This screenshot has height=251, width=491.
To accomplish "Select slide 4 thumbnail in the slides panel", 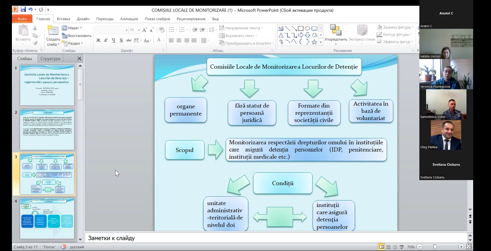I will tap(47, 218).
